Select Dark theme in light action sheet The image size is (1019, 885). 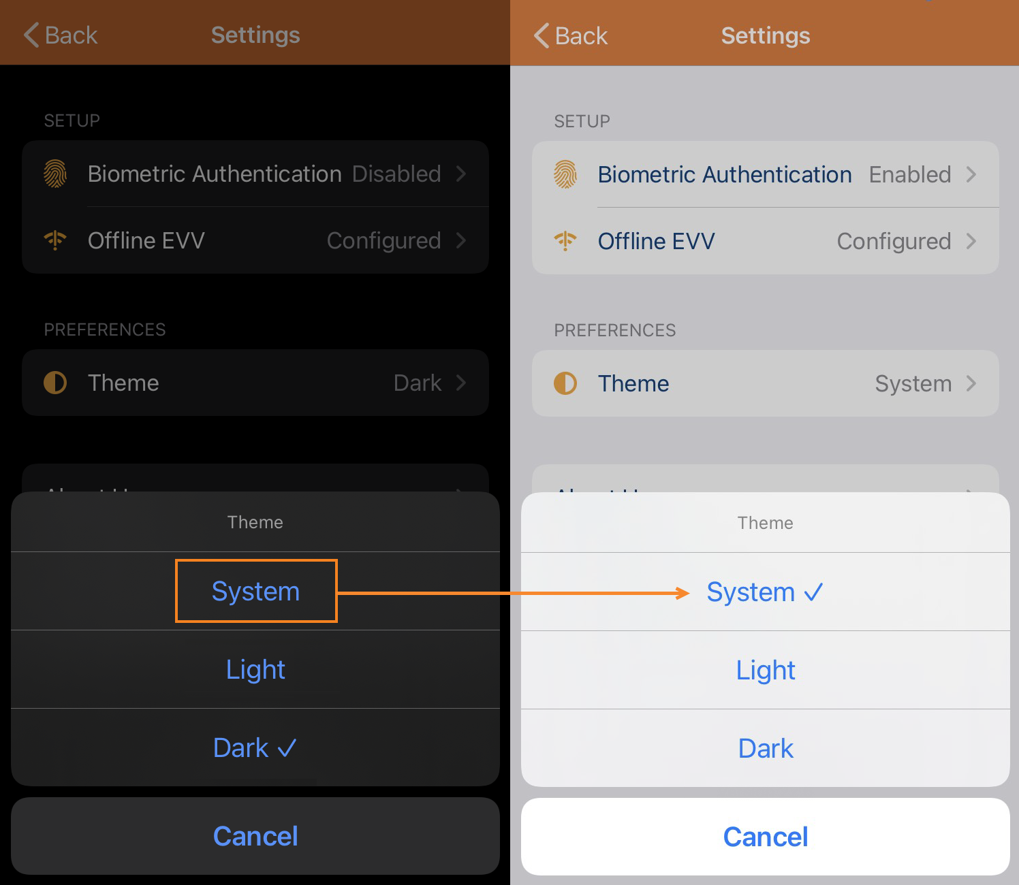[766, 748]
